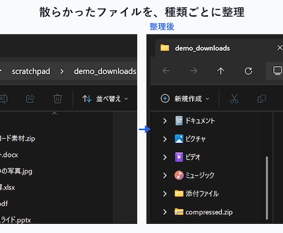Click the Back arrow in right Explorer window

coord(166,71)
